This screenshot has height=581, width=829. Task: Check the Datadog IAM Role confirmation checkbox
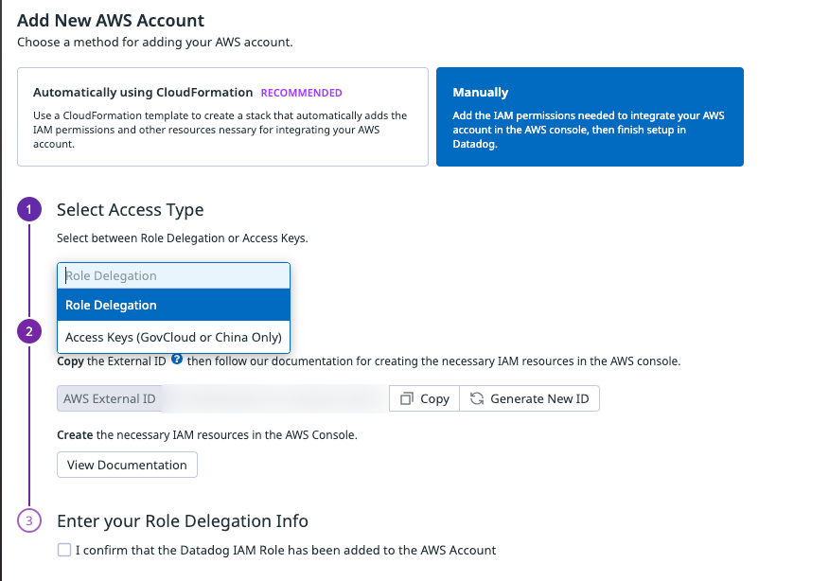(64, 550)
